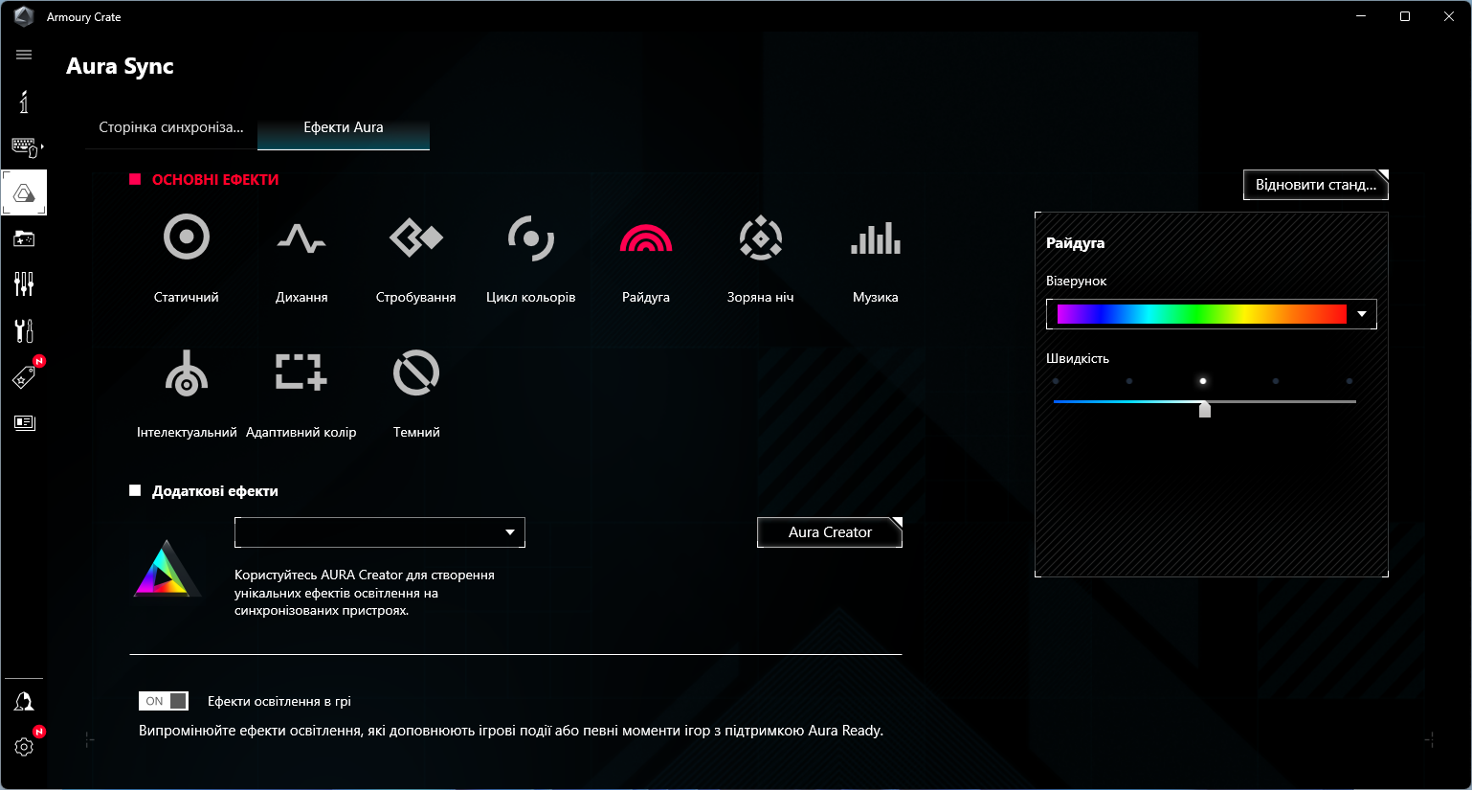Select the Музика music effect
The height and width of the screenshot is (790, 1472).
click(876, 237)
